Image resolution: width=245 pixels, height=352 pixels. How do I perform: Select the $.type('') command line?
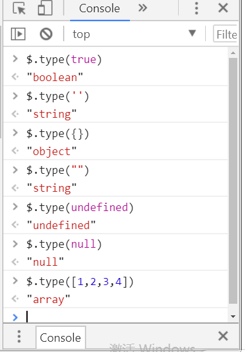(x=58, y=97)
